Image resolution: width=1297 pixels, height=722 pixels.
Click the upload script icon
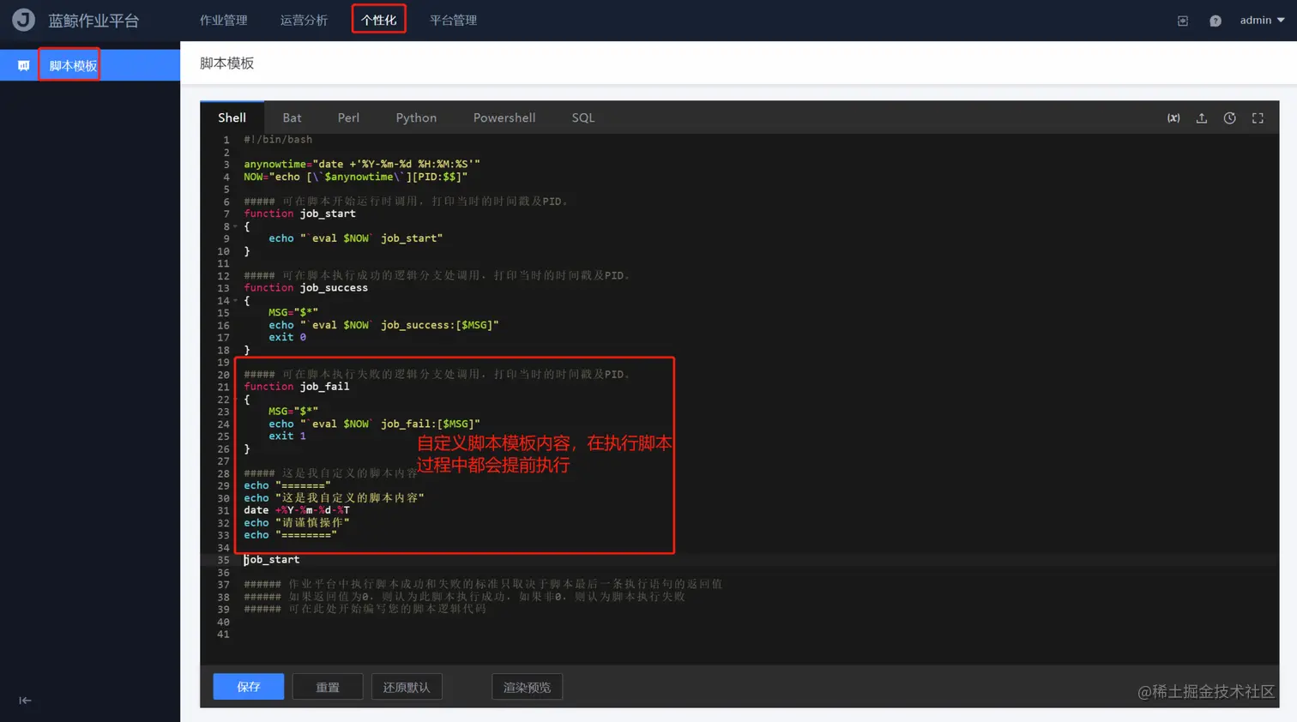tap(1202, 118)
